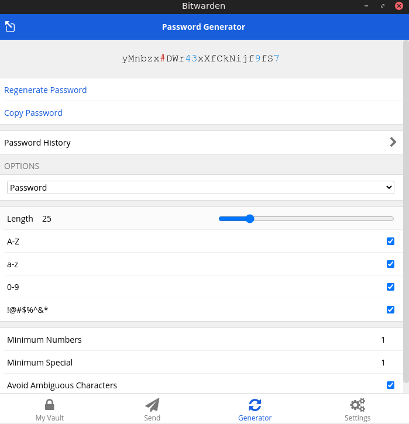Click the Avoid Ambiguous Characters label

(62, 385)
